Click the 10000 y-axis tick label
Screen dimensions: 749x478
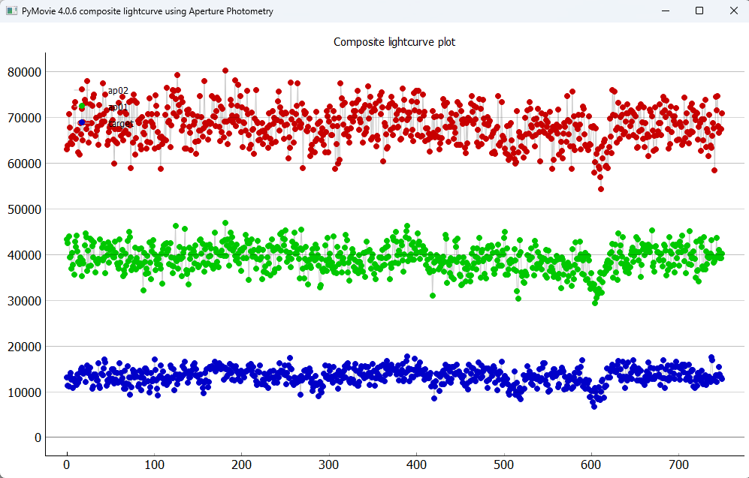point(24,392)
